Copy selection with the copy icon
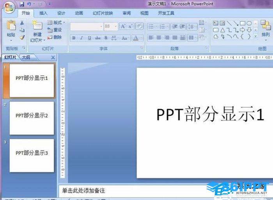Image resolution: width=273 pixels, height=200 pixels. point(22,30)
